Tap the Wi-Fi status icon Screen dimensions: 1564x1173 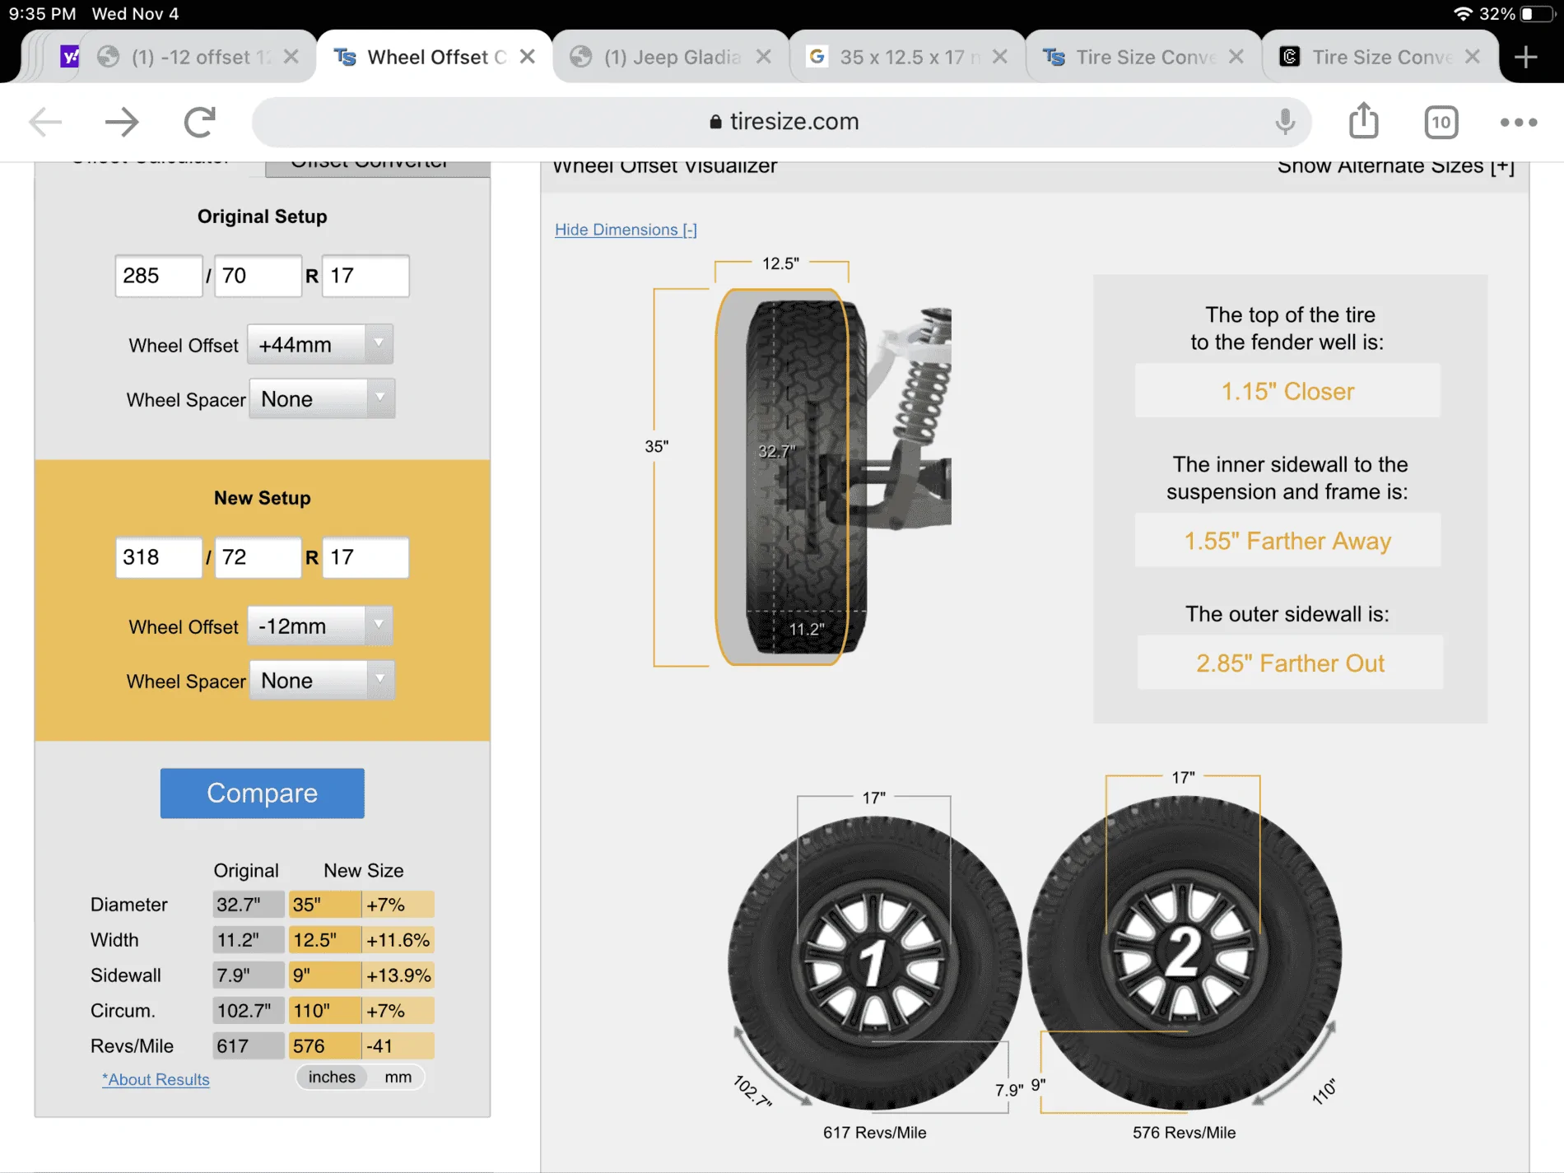coord(1463,13)
